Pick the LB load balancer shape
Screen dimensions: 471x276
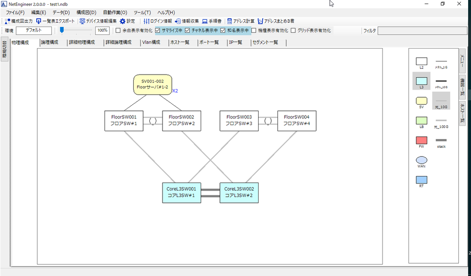click(x=422, y=120)
